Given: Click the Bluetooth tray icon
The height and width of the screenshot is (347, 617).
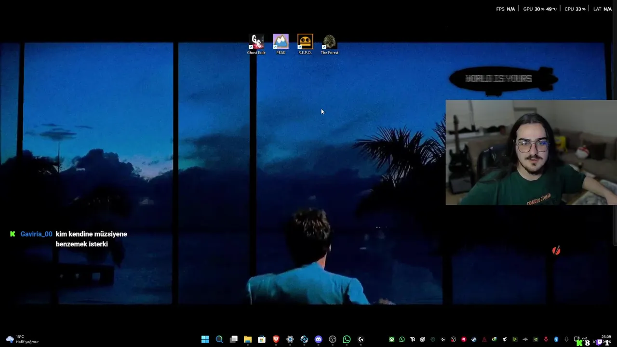Looking at the screenshot, I should (x=556, y=339).
